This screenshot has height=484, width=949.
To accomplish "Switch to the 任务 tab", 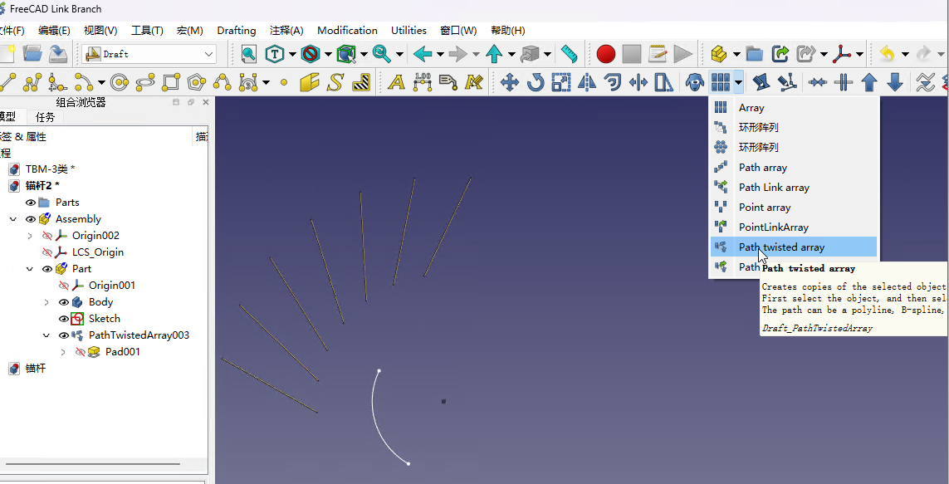I will point(45,117).
